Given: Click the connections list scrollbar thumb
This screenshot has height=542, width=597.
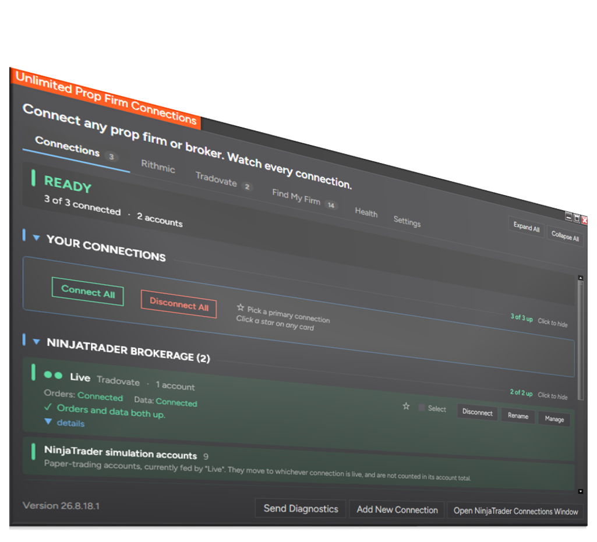Looking at the screenshot, I should click(581, 341).
